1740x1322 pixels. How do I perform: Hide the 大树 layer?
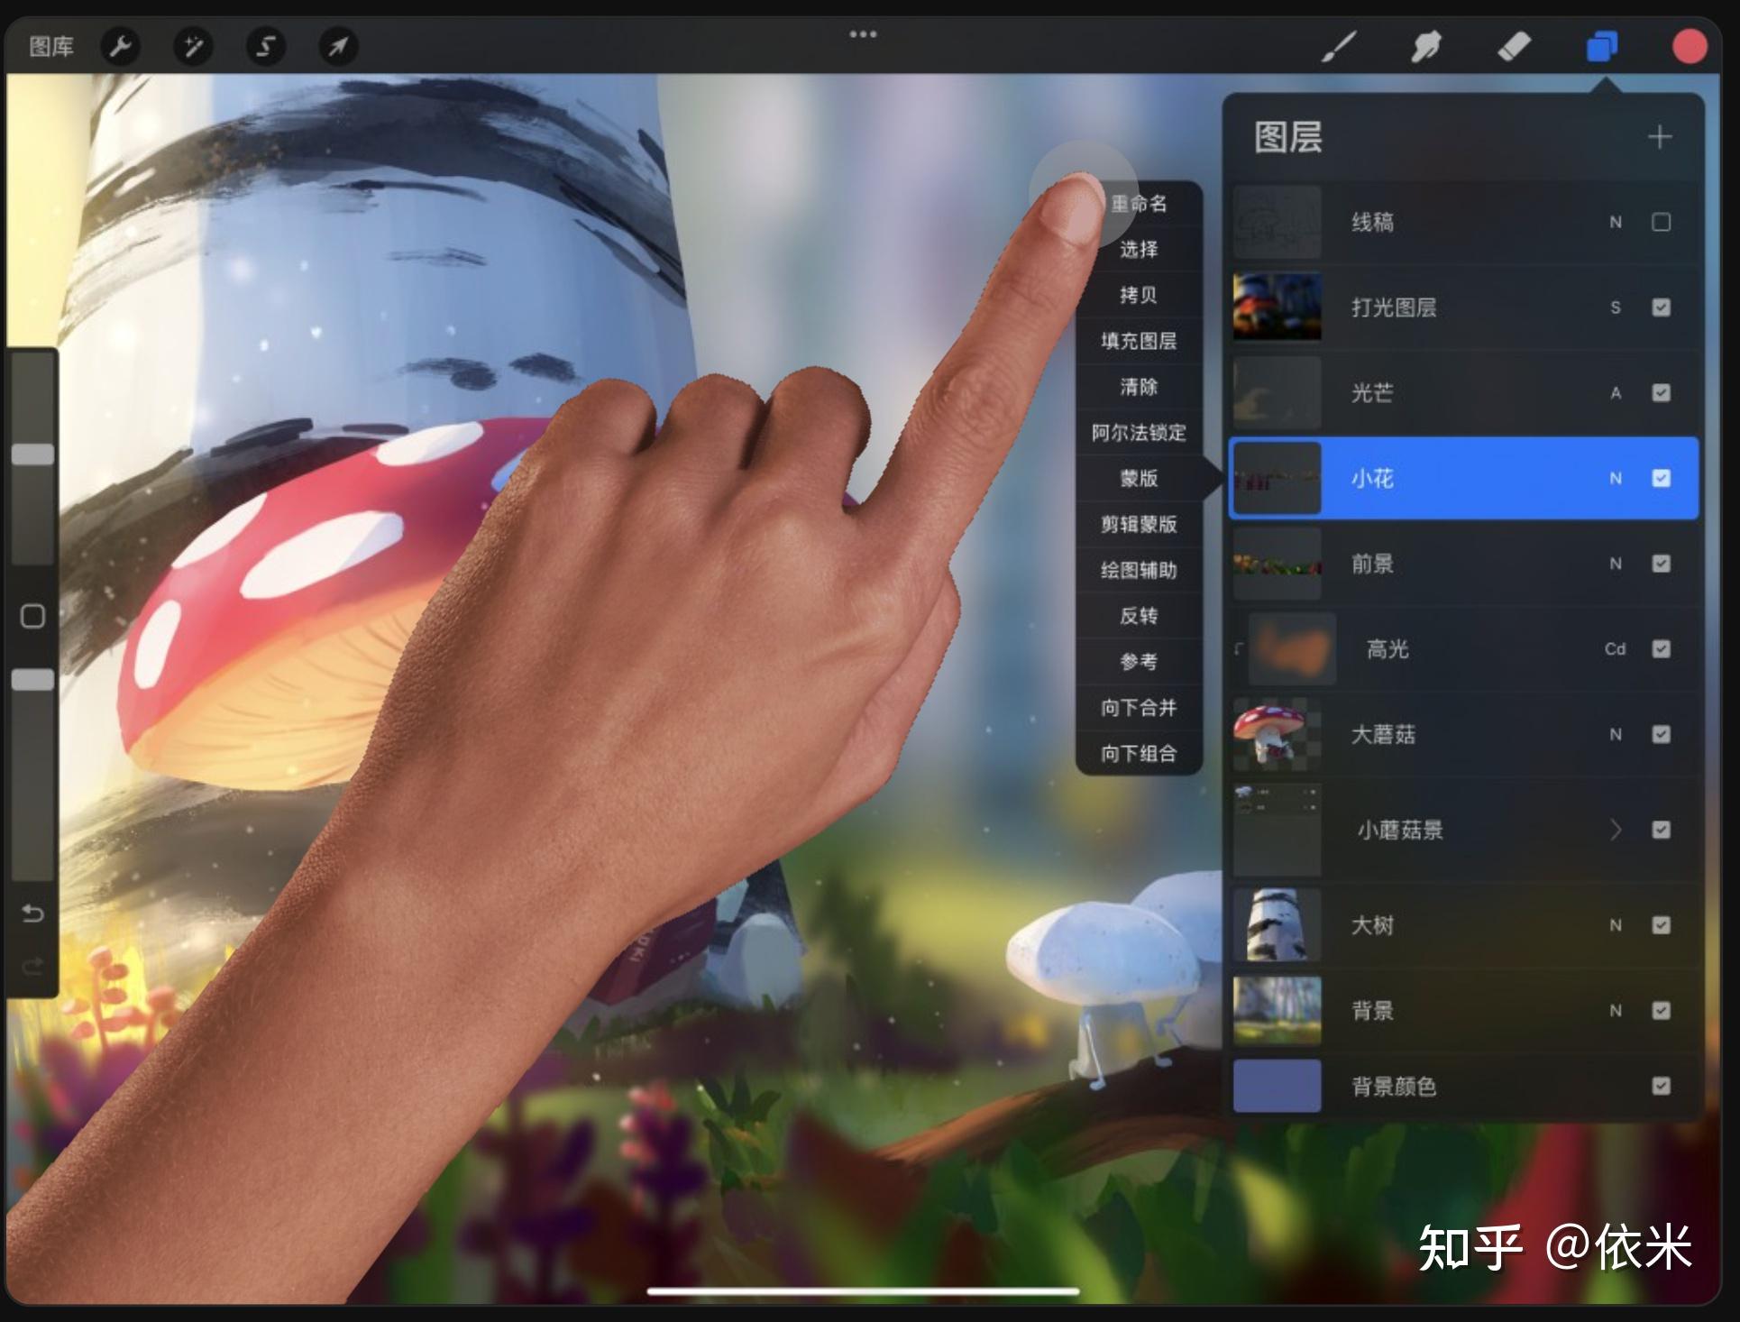1662,925
